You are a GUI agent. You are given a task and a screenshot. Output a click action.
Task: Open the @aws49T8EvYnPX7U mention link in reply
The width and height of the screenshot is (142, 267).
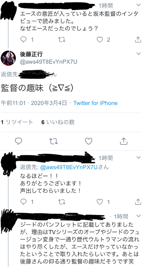pyautogui.click(x=69, y=167)
